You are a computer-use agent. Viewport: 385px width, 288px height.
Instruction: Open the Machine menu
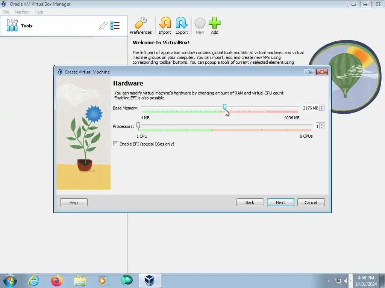click(22, 12)
